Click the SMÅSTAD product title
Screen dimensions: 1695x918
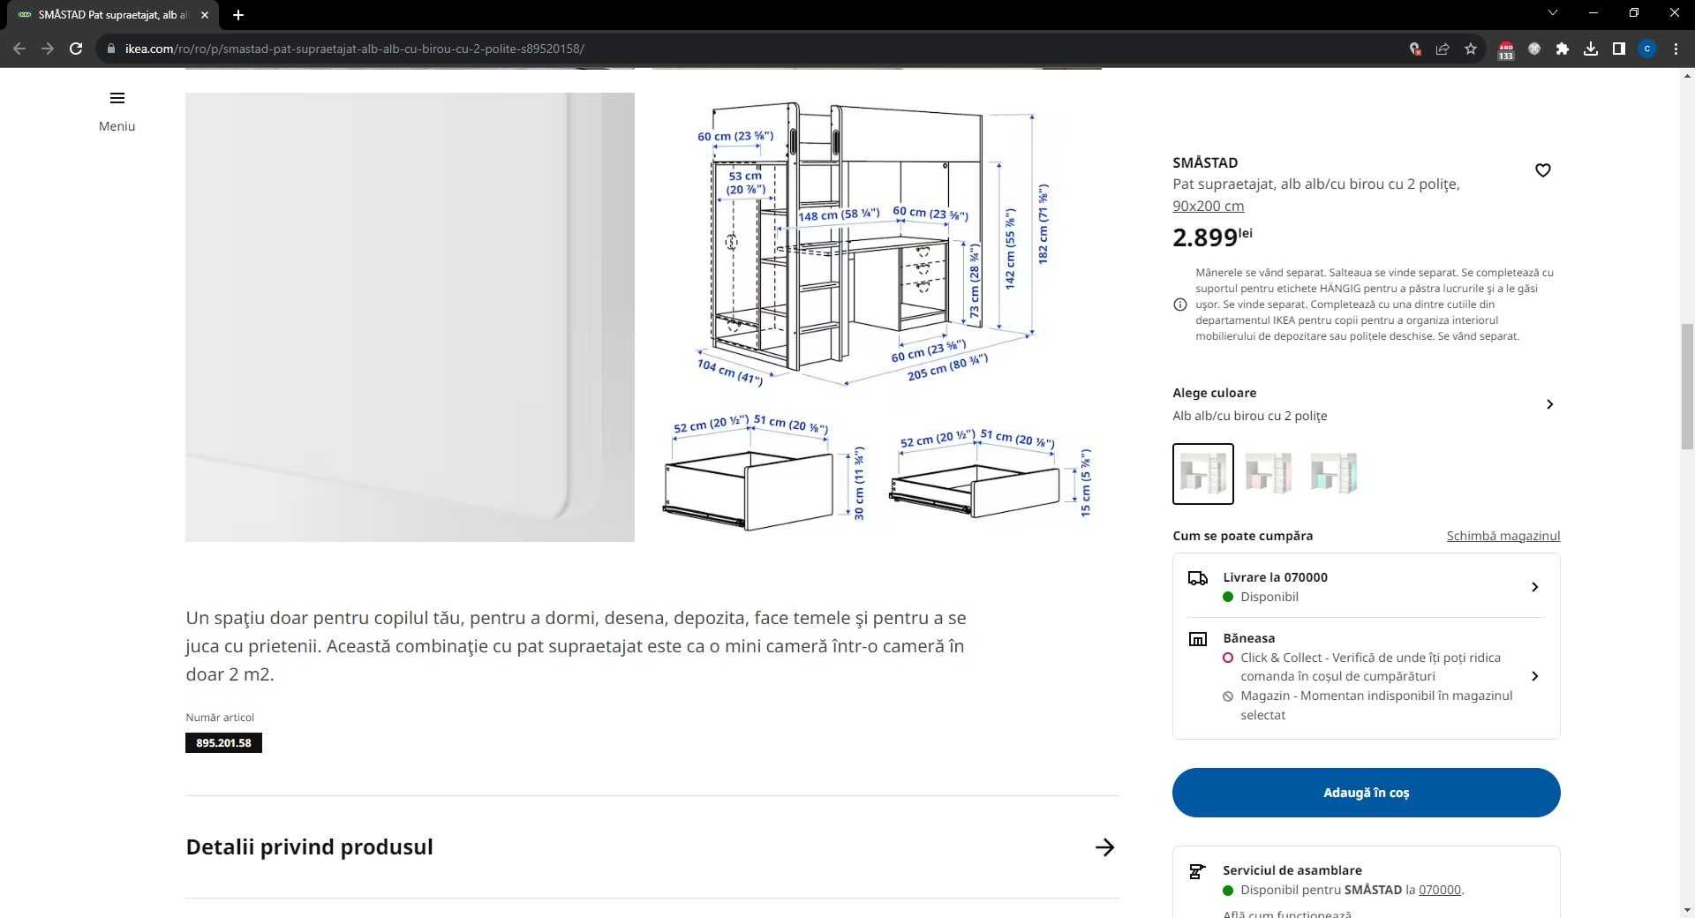click(x=1205, y=162)
